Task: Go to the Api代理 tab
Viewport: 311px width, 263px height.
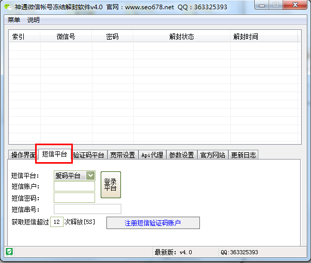Action: (x=152, y=155)
